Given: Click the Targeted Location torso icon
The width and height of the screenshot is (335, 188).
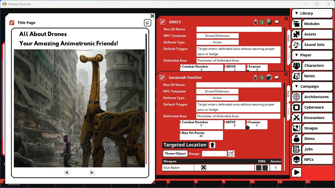Looking at the screenshot, I should 212,145.
